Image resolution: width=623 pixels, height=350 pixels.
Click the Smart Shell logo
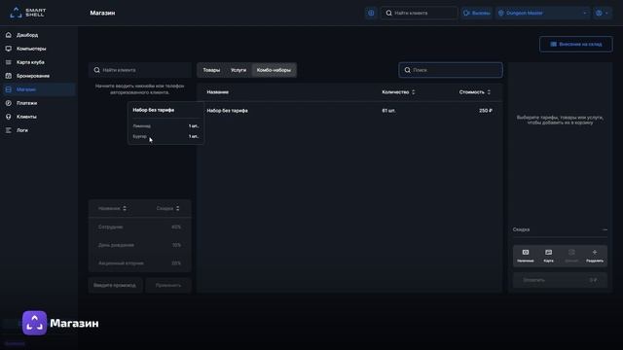[x=28, y=13]
